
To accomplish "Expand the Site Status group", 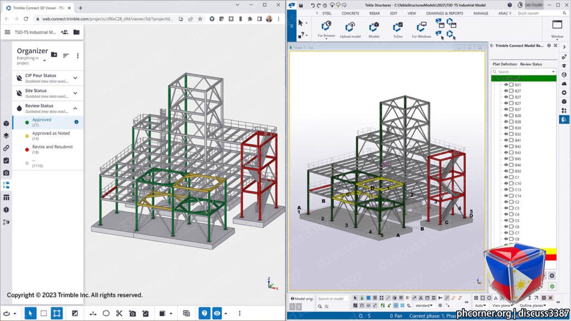I will [75, 93].
